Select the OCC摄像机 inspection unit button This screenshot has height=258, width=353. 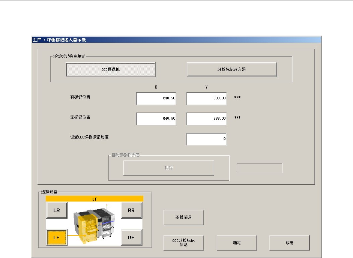tap(111, 69)
